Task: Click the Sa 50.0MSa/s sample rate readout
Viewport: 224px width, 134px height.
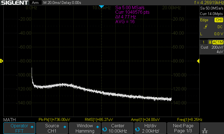Action: click(212, 8)
